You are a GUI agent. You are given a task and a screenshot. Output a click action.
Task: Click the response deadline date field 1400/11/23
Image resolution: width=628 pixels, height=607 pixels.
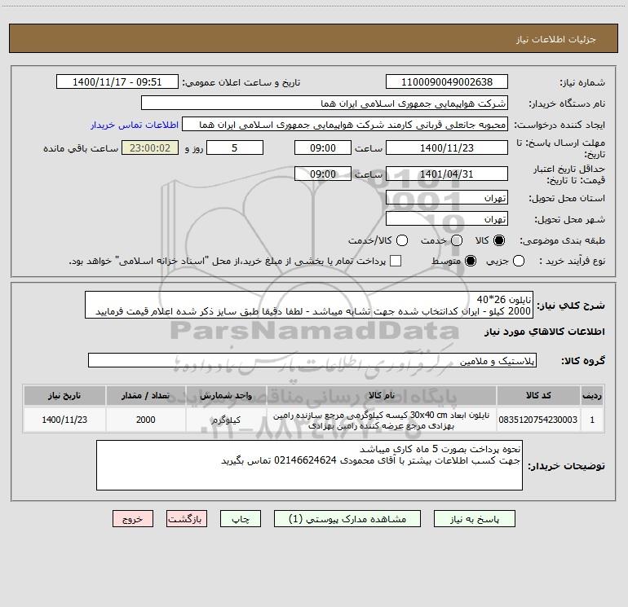pos(447,148)
